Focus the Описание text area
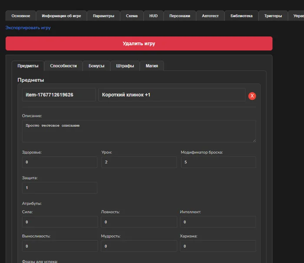 139,131
